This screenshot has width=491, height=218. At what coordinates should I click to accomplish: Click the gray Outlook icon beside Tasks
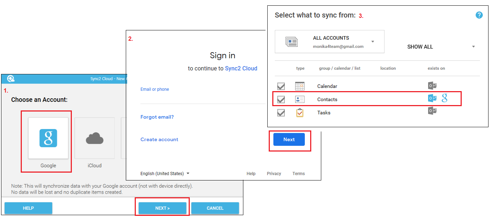[432, 111]
